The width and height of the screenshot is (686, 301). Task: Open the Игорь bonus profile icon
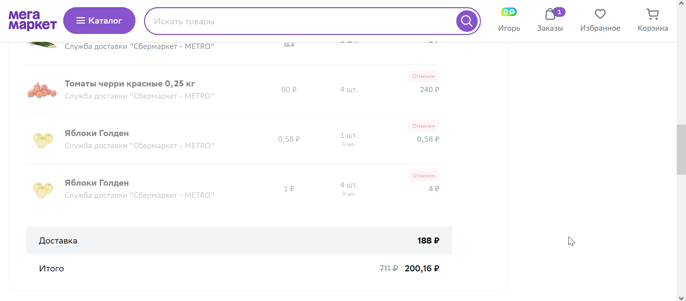click(x=509, y=12)
